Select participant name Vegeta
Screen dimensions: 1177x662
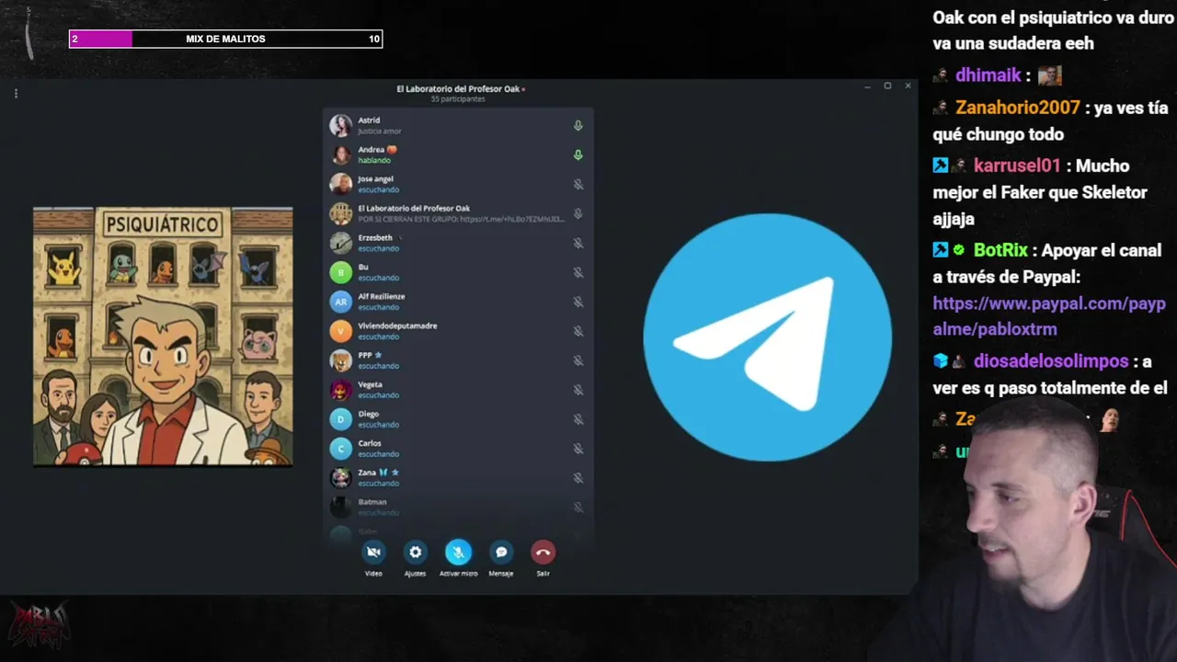click(370, 385)
